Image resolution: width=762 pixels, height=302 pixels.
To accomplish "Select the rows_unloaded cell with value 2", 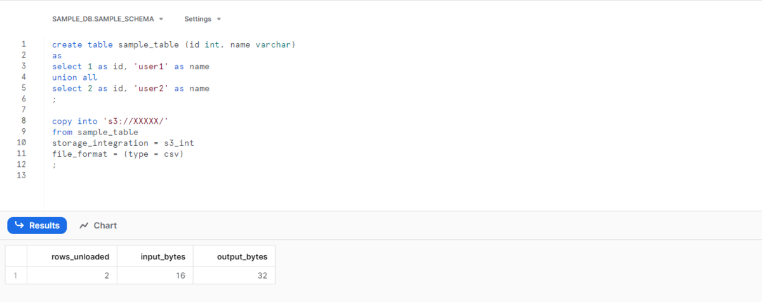I will click(72, 275).
